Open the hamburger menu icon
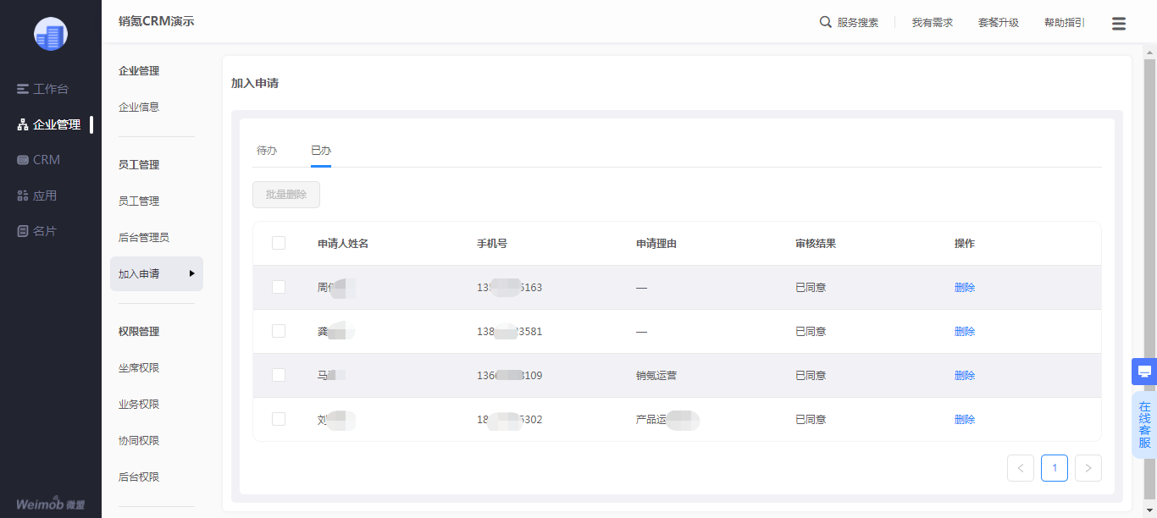 (1119, 24)
